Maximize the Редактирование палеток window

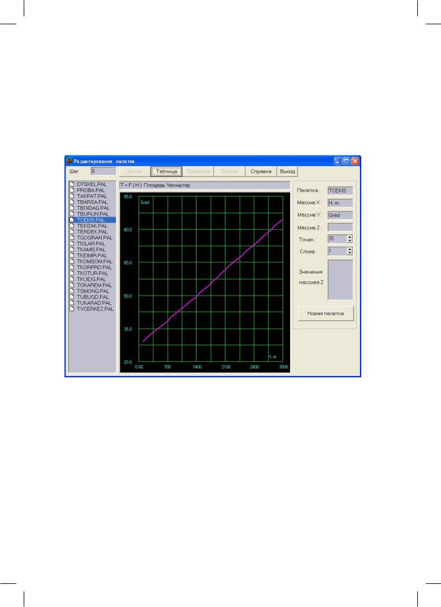[x=346, y=161]
